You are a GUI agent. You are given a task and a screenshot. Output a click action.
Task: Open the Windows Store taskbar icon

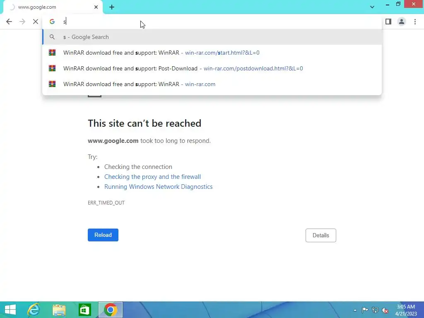click(84, 310)
